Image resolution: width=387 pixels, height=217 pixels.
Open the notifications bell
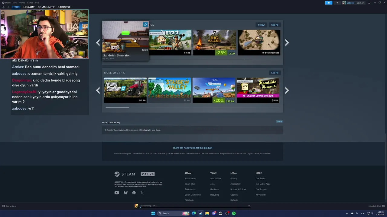[x=337, y=3]
